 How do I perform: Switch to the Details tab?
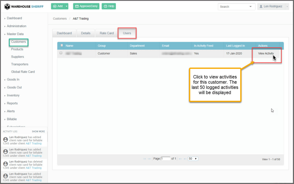86,33
